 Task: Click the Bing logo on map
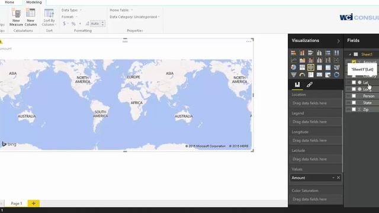(9, 144)
